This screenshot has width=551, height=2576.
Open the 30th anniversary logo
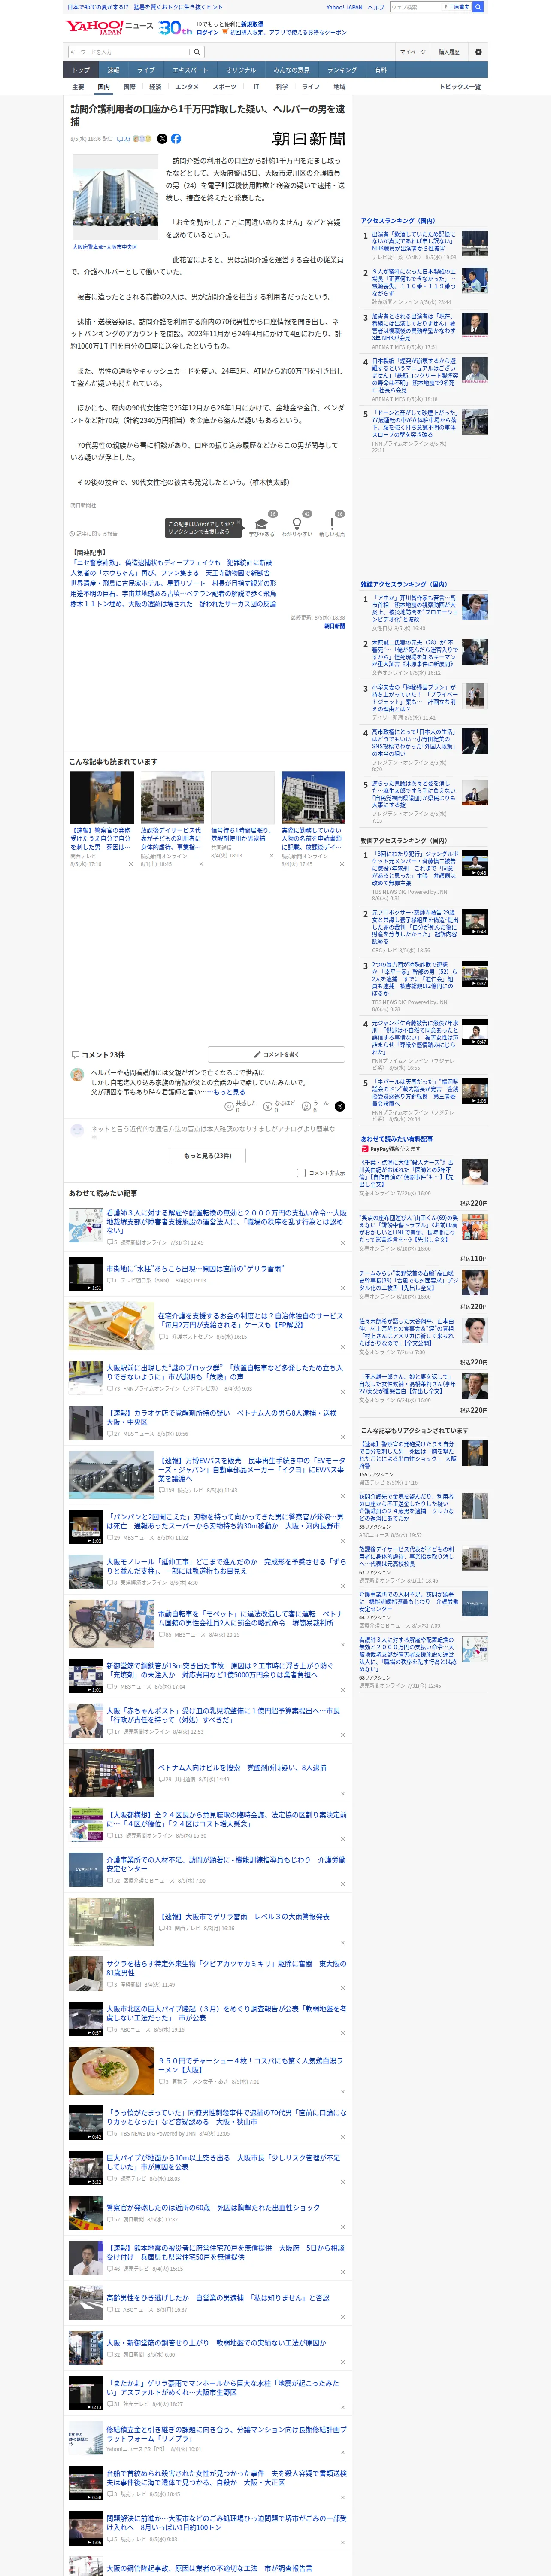(x=176, y=28)
